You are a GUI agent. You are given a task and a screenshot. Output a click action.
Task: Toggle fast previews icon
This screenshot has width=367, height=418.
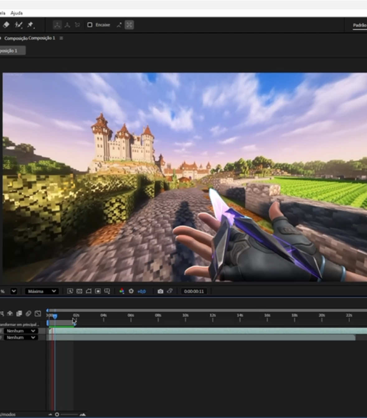coord(70,291)
